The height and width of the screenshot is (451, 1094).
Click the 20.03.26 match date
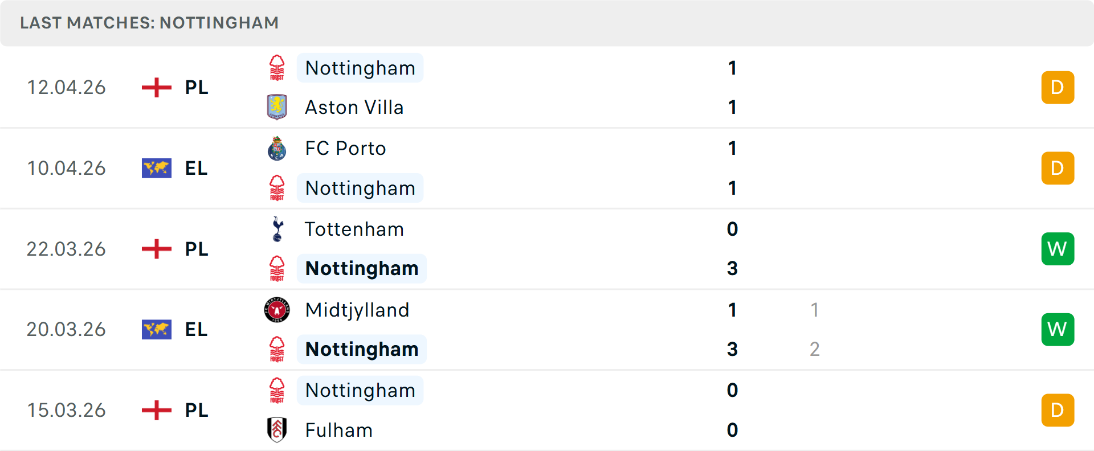coord(66,329)
